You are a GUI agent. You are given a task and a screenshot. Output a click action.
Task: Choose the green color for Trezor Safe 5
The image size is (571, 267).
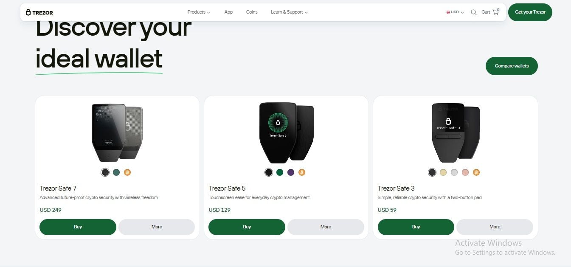coord(280,172)
